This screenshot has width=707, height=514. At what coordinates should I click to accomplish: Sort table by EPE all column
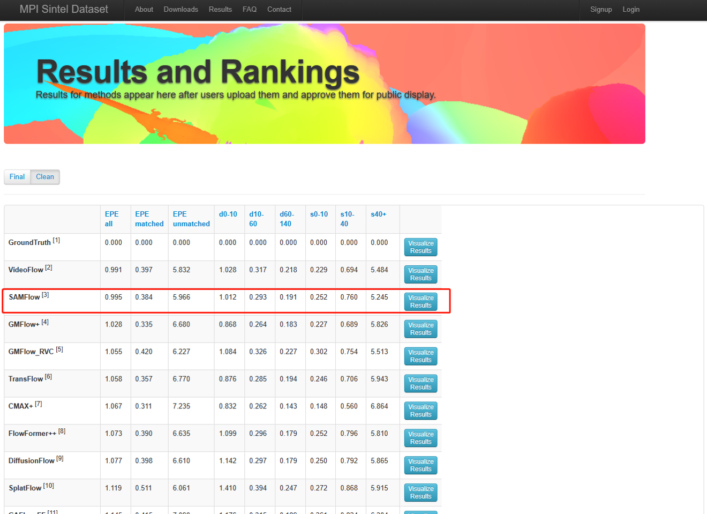pyautogui.click(x=111, y=219)
